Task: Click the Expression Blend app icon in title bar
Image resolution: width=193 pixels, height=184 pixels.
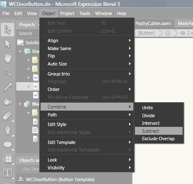Action: 3,4
